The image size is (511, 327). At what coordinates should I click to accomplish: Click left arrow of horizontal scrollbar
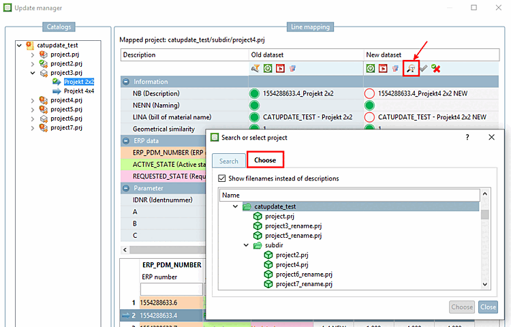pos(125,250)
